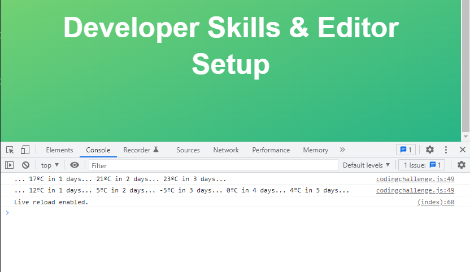Switch to the Console tab
Screen dimensions: 470x272
pos(98,150)
